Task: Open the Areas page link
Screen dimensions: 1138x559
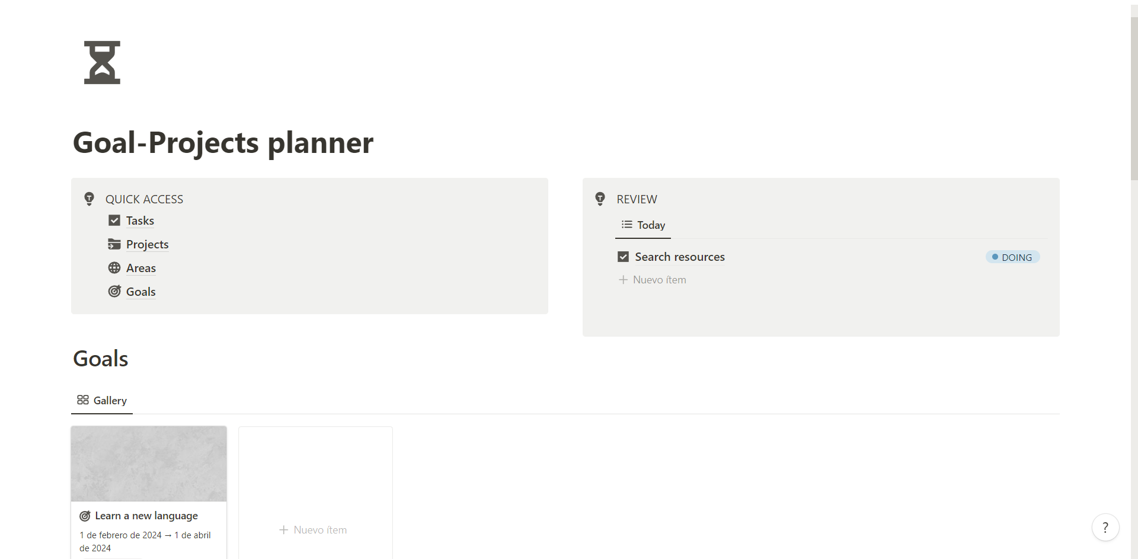Action: pyautogui.click(x=141, y=268)
